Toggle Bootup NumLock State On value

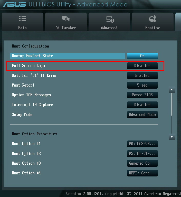point(142,56)
